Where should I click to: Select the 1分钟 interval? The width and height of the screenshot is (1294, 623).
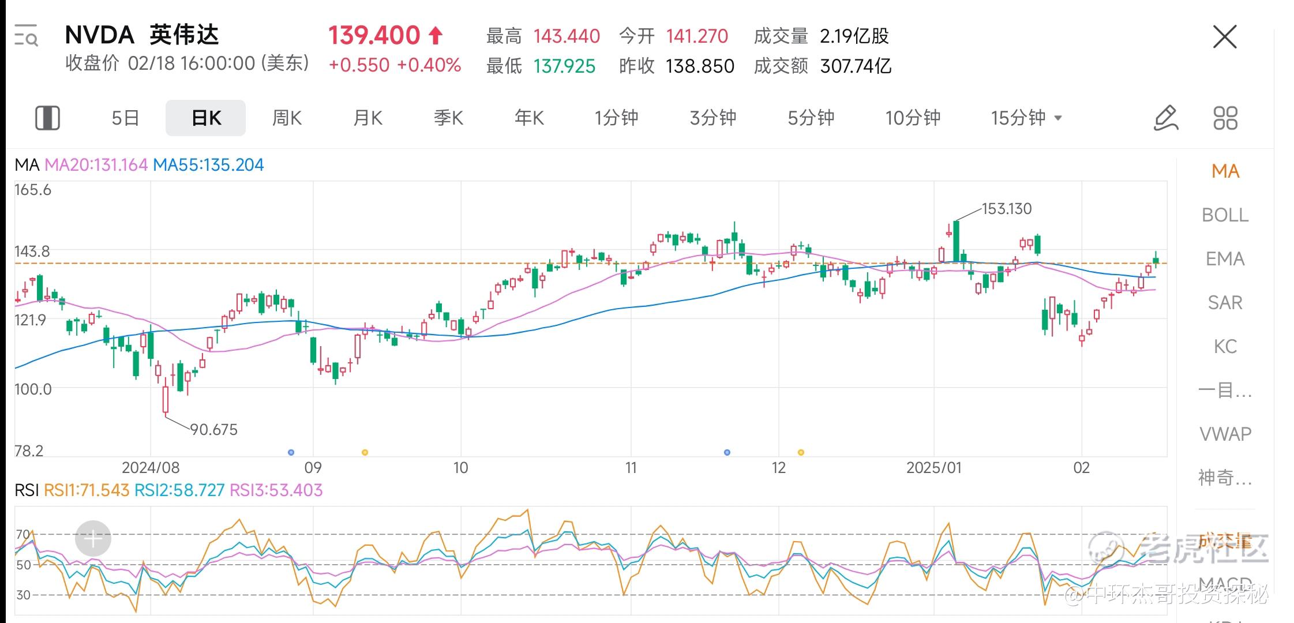[x=616, y=118]
